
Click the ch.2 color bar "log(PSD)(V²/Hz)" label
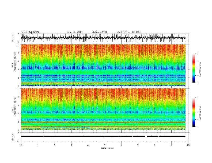(200, 113)
